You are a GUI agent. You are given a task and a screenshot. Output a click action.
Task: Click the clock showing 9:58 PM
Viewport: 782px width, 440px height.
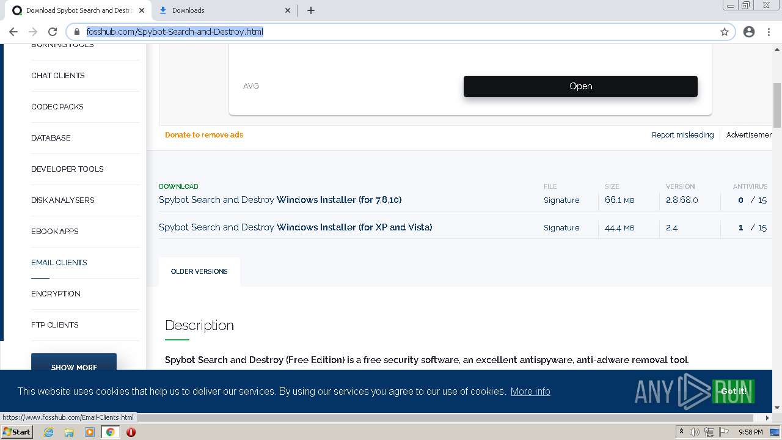(750, 433)
